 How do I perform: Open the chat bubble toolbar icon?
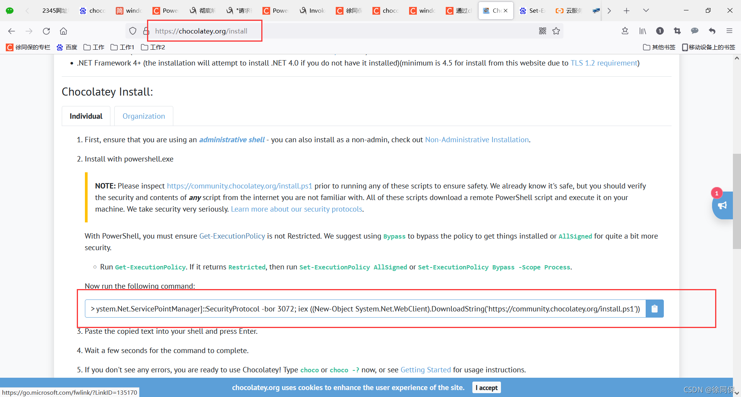tap(695, 31)
